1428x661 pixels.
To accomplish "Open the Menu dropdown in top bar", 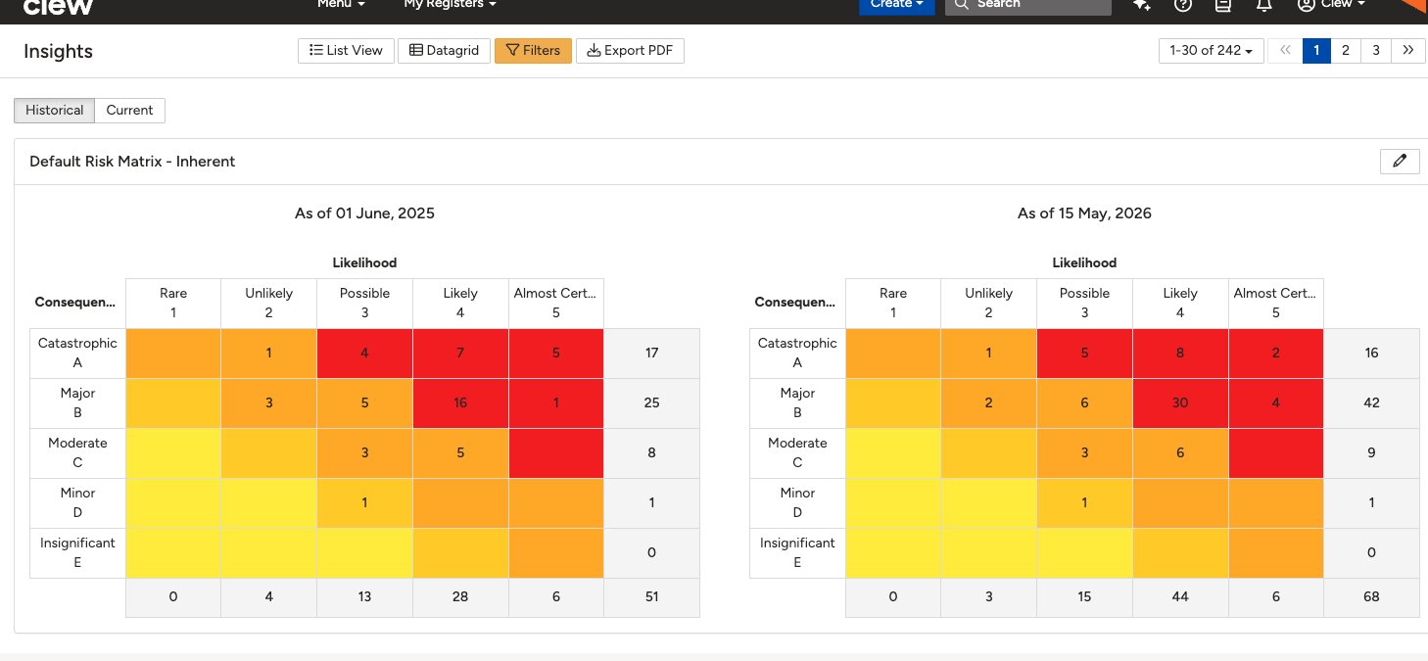I will [x=341, y=4].
